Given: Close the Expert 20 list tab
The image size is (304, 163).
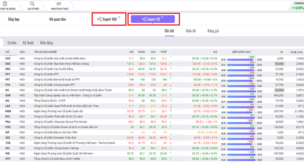Looking at the screenshot, I should [162, 17].
